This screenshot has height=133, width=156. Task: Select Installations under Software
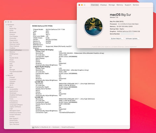[x=14, y=103]
